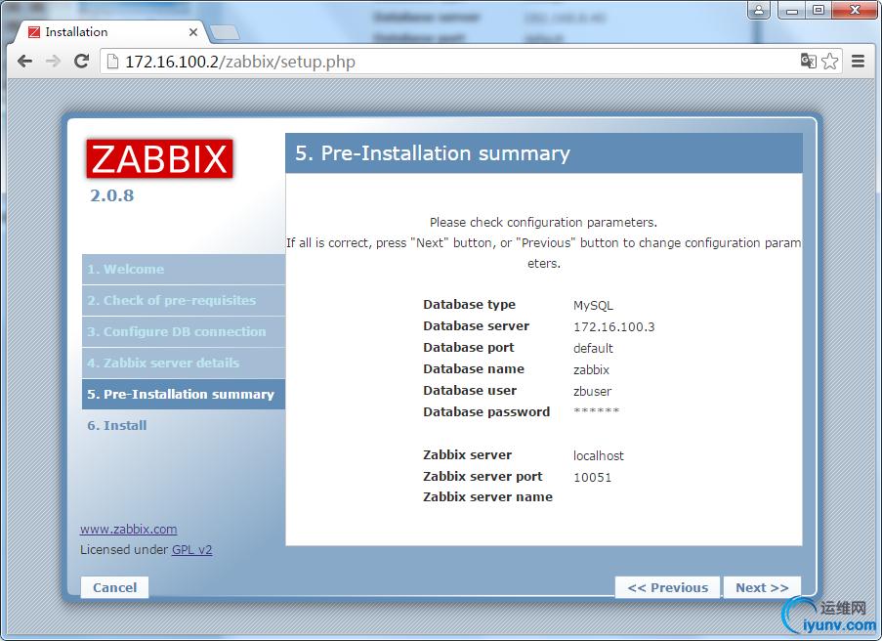882x641 pixels.
Task: Go to step 4. Zabbix server details
Action: (184, 363)
